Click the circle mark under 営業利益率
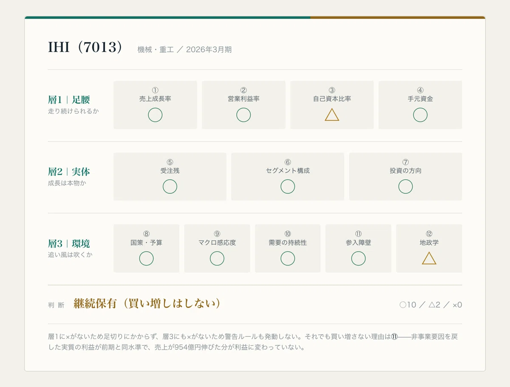 point(244,115)
